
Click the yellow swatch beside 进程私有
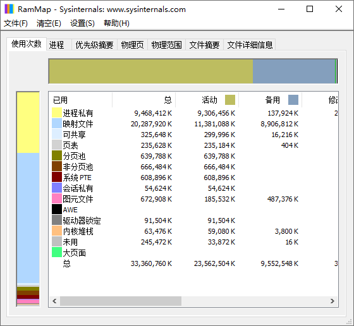(57, 113)
